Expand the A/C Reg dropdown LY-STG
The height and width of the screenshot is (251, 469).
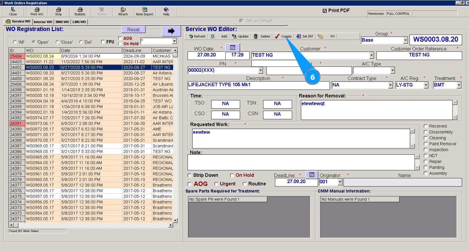pyautogui.click(x=426, y=85)
